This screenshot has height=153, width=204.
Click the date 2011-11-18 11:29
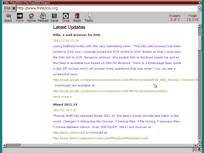click(x=66, y=41)
